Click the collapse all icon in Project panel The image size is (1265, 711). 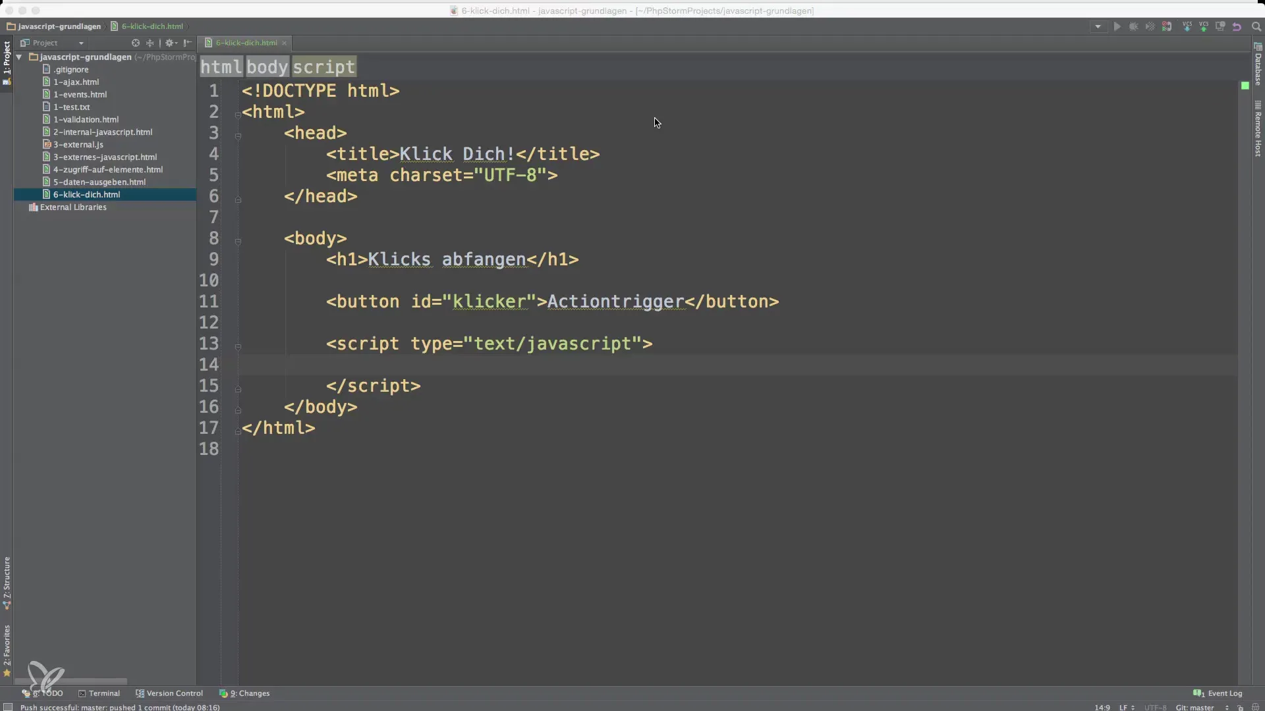pos(150,43)
